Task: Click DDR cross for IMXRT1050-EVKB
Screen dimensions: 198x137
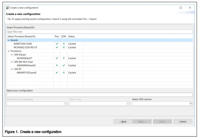Action: 64,44
